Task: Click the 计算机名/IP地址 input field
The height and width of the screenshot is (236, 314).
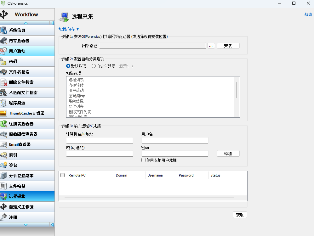Action: pyautogui.click(x=100, y=140)
